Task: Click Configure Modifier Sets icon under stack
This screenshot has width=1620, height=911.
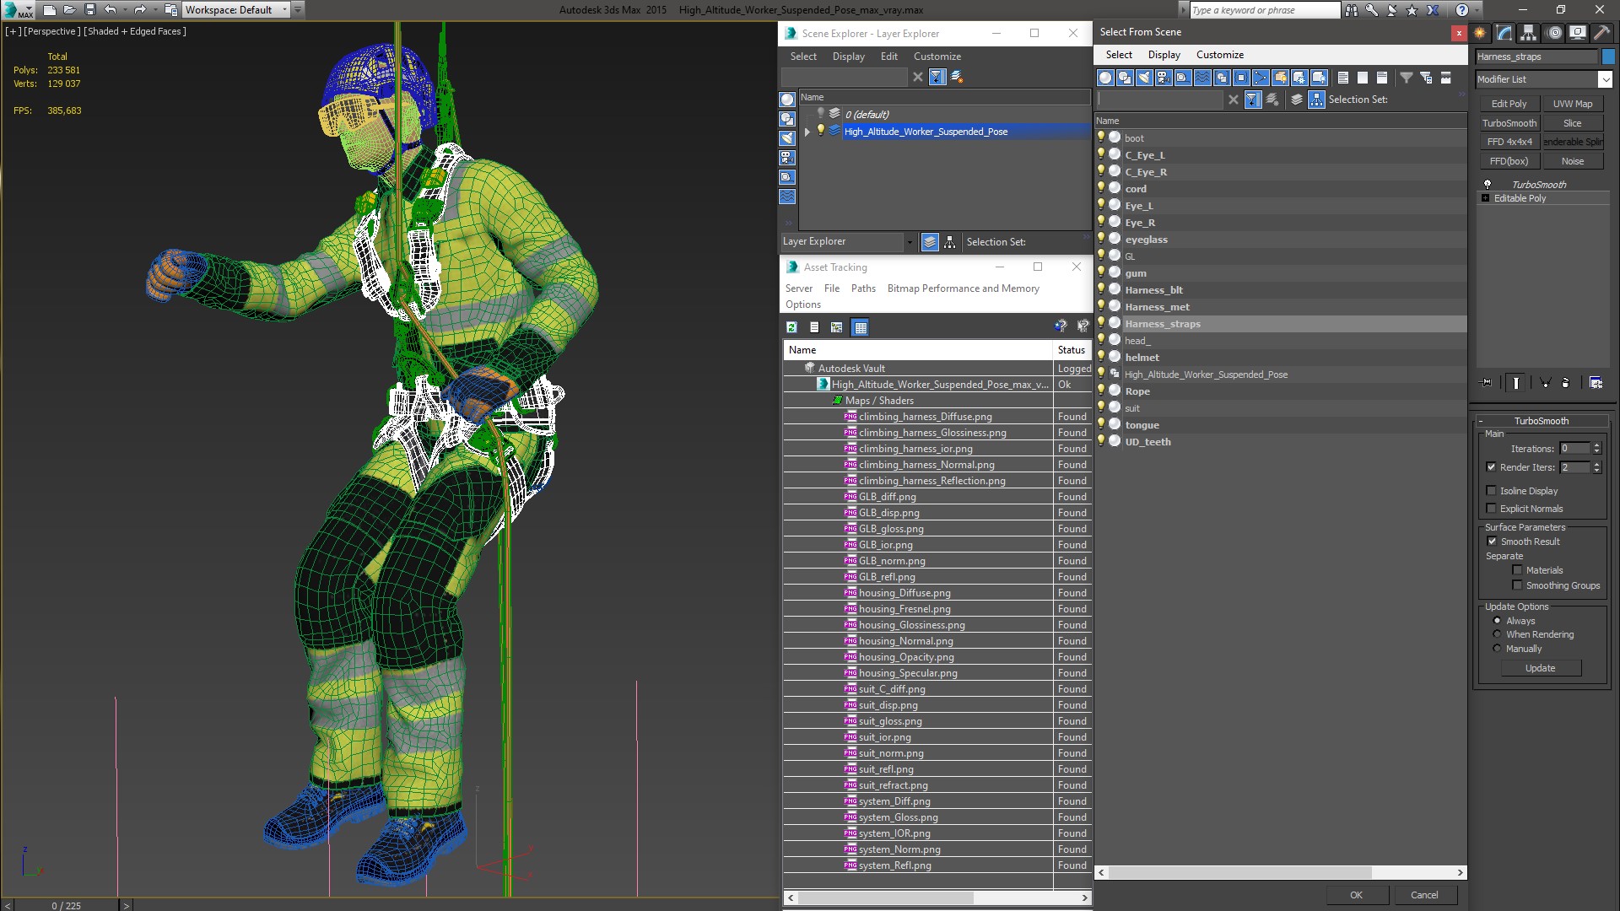Action: (1596, 382)
